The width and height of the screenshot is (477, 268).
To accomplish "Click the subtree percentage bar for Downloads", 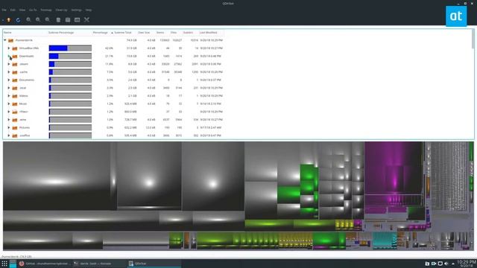I will (70, 56).
